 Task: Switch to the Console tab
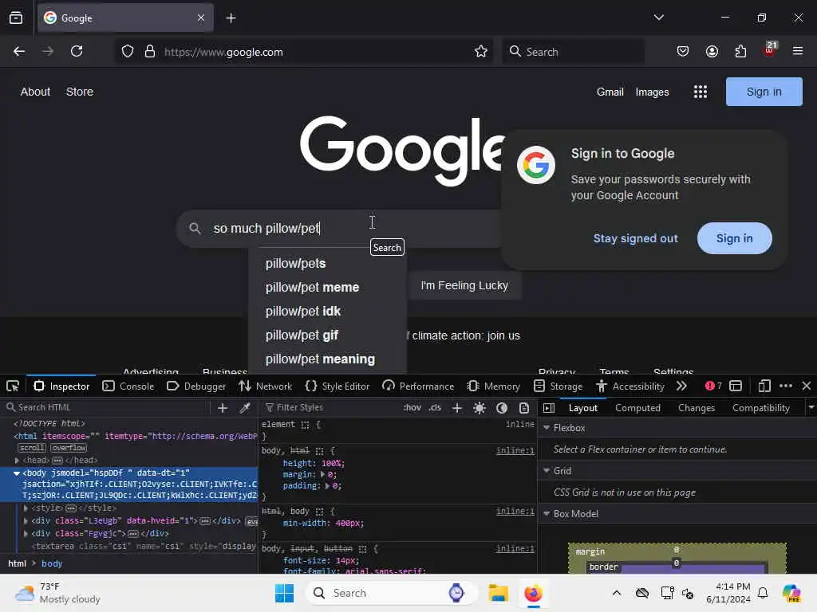128,386
